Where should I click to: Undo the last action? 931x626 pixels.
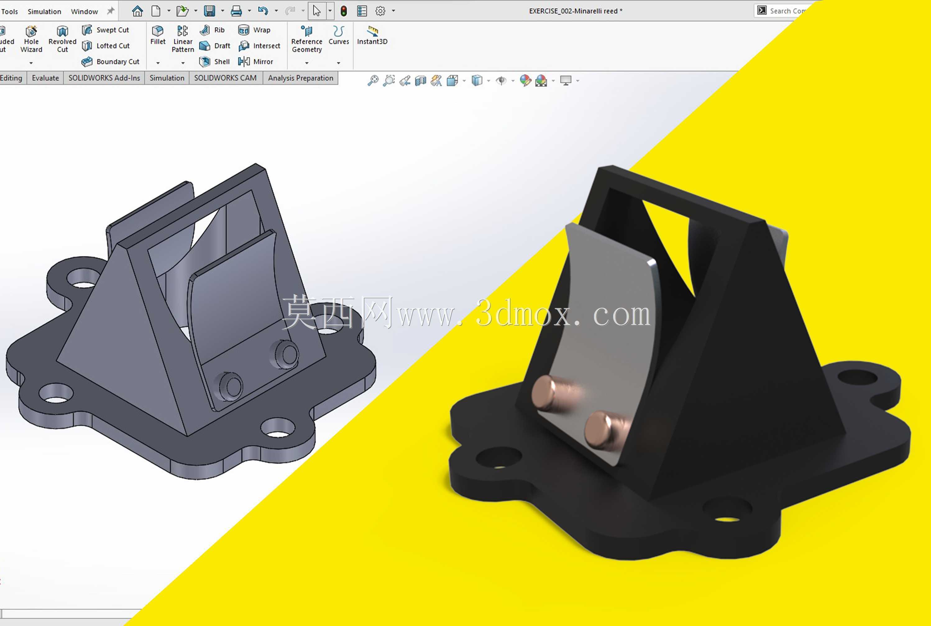pyautogui.click(x=263, y=11)
